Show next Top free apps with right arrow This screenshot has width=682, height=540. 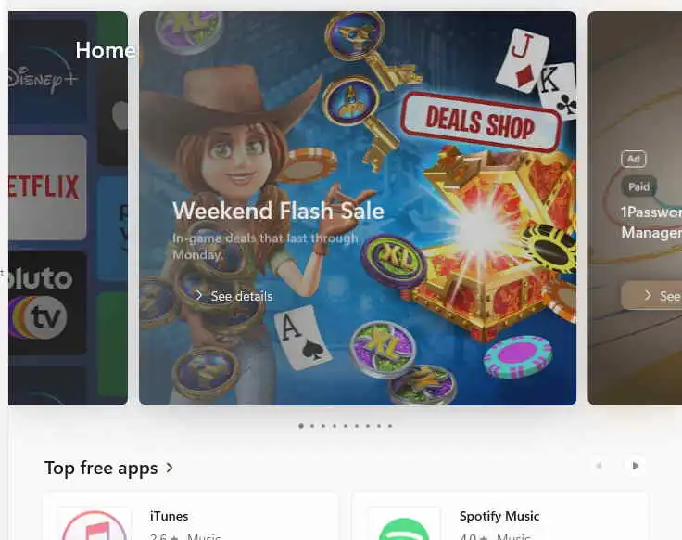(x=635, y=466)
